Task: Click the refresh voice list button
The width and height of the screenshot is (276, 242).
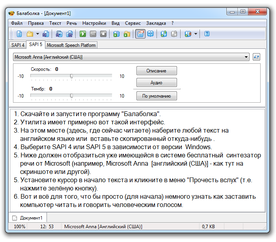Action: pos(256,57)
